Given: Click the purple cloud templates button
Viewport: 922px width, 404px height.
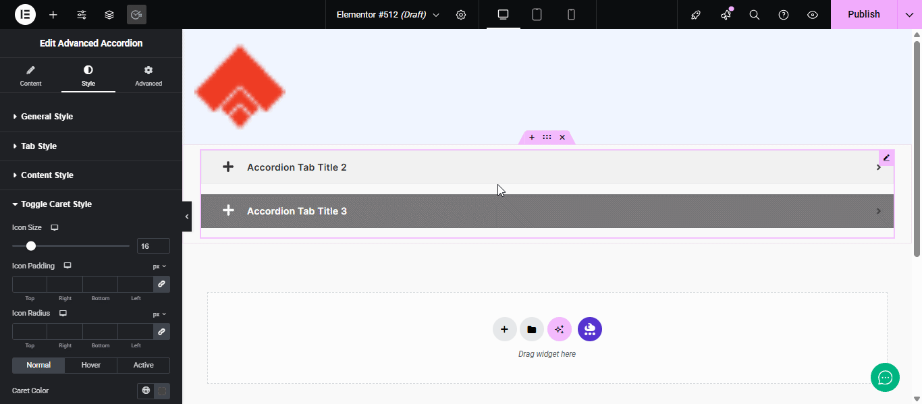Looking at the screenshot, I should 590,329.
